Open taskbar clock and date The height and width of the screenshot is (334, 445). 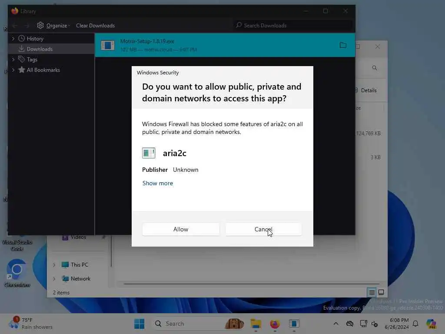(x=397, y=324)
